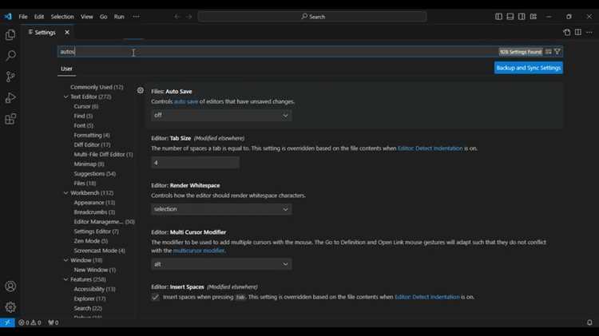The width and height of the screenshot is (599, 336).
Task: Open the Files: Auto Save dropdown
Action: click(221, 116)
